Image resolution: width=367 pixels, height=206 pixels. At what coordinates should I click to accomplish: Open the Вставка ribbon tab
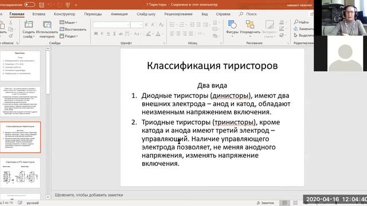[x=39, y=14]
